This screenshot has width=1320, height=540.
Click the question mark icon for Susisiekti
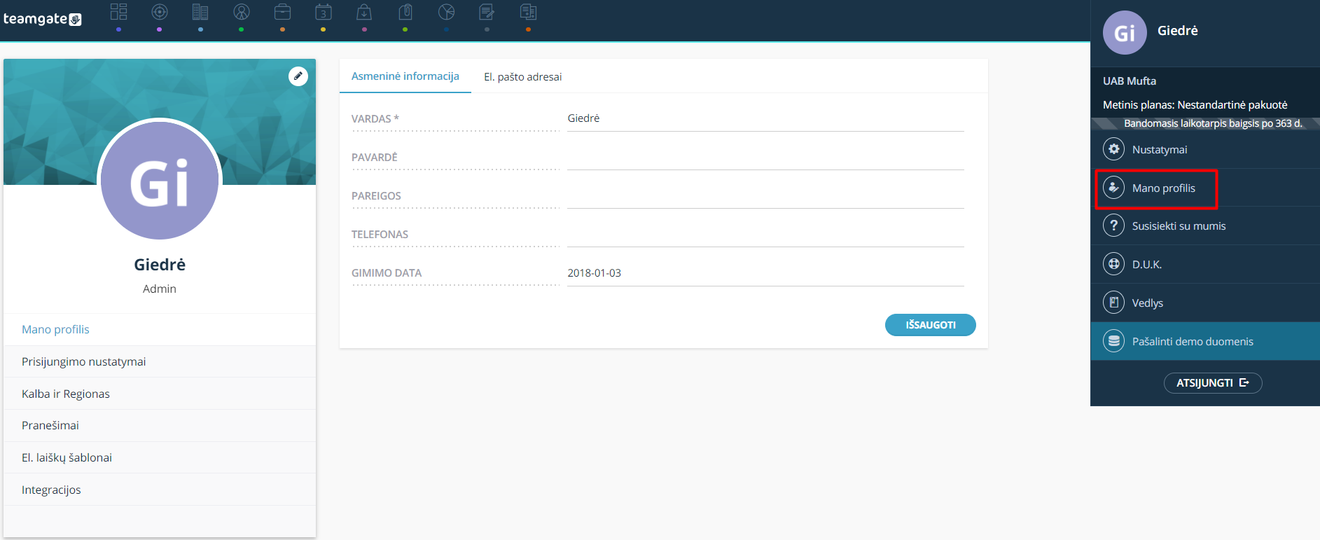[x=1113, y=226]
